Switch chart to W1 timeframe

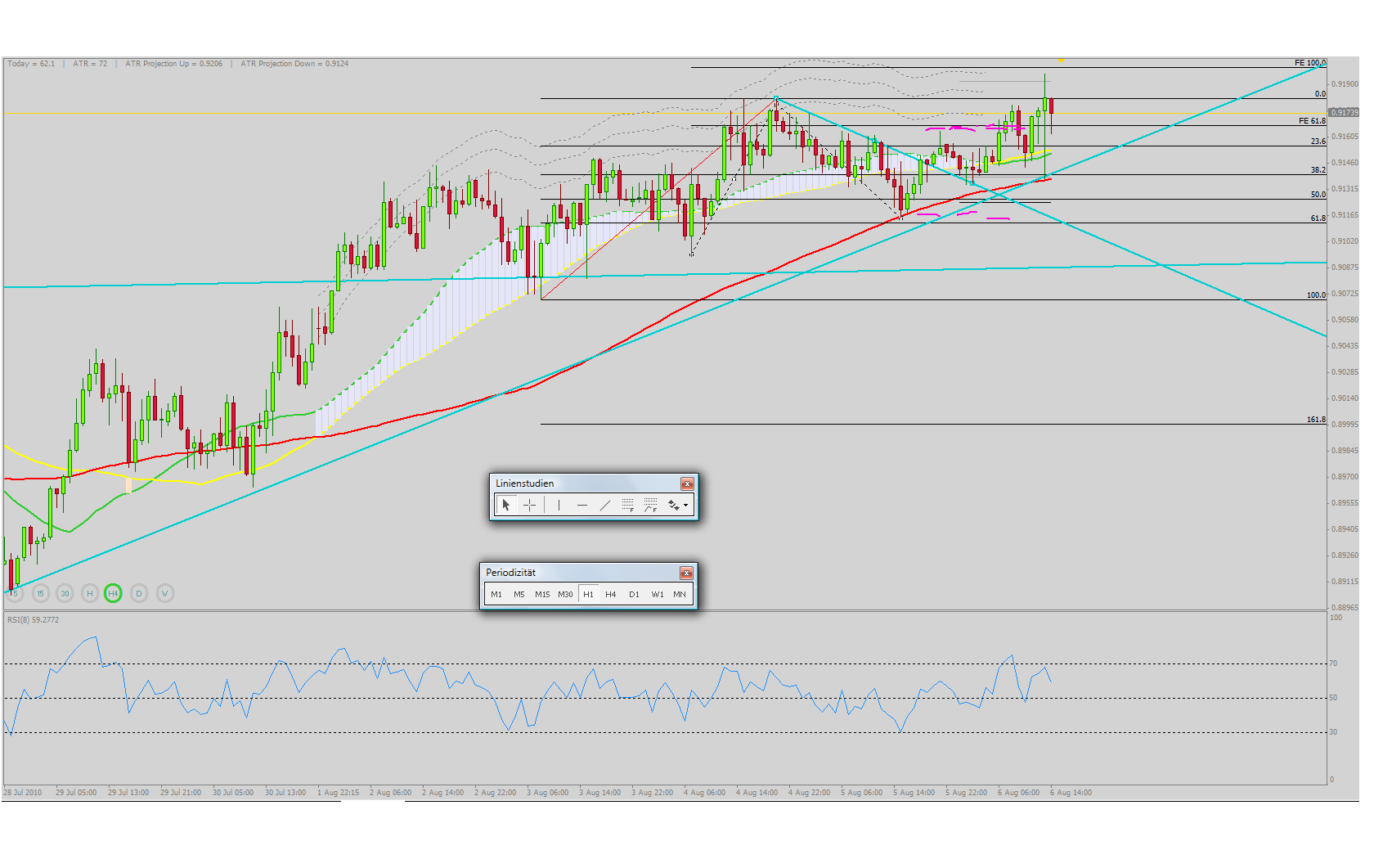tap(657, 594)
